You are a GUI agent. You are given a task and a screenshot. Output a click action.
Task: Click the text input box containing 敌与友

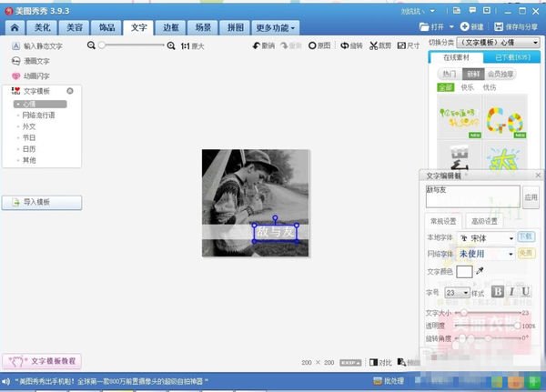click(473, 196)
